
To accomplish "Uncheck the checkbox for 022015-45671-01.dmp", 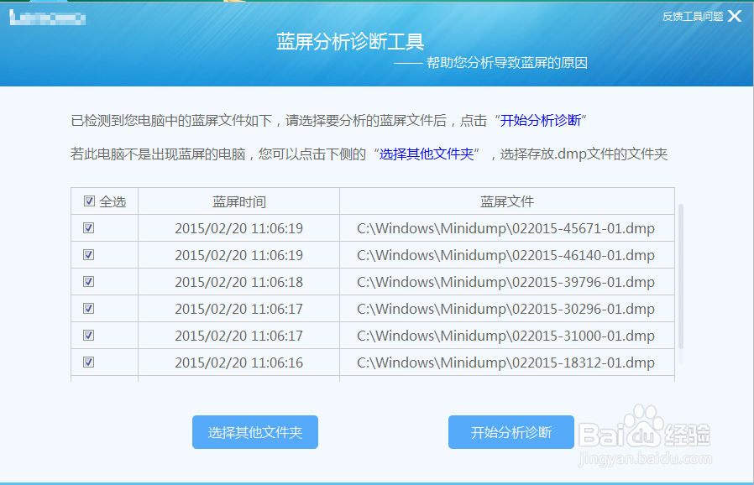I will pyautogui.click(x=88, y=227).
